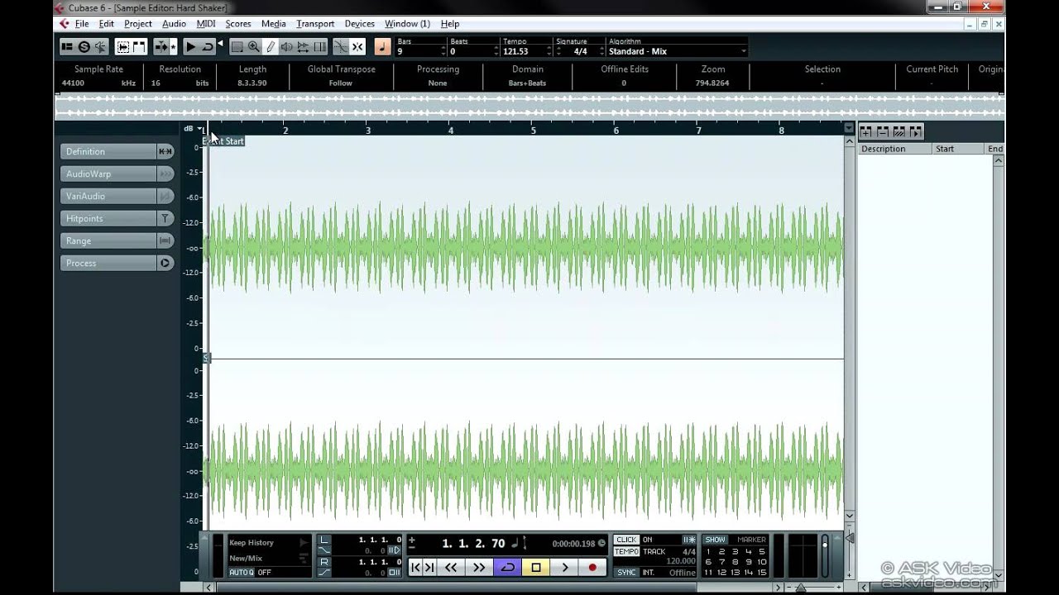Toggle the Snap button in toolbar
The image size is (1059, 595).
[357, 47]
